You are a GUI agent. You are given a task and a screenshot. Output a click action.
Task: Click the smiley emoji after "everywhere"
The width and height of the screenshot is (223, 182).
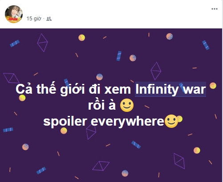(171, 121)
